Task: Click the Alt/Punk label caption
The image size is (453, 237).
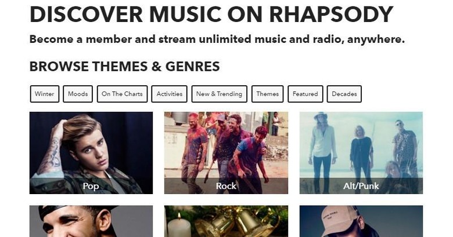Action: pyautogui.click(x=361, y=186)
